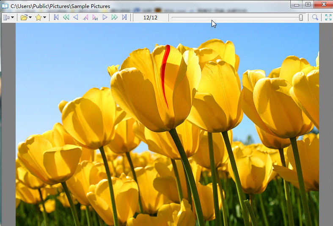Screen dimensions: 333x226
Task: Click the 12/12 page number field
Action: point(151,18)
